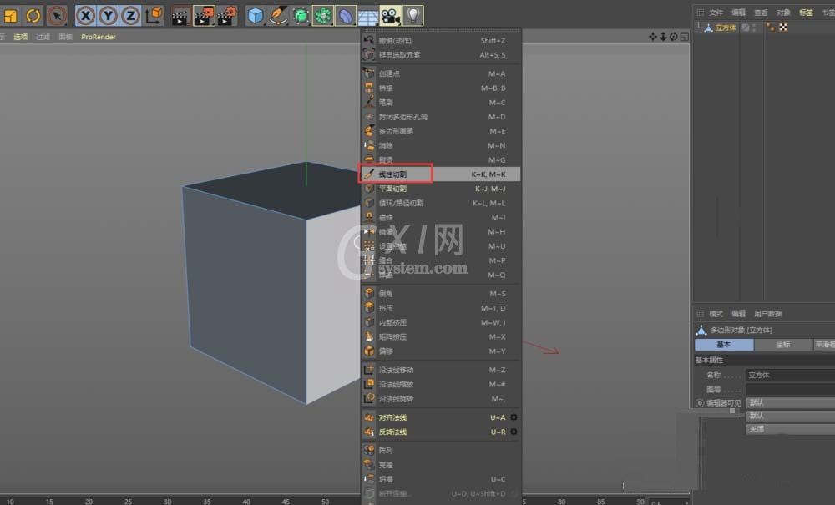Click the light bulb icon in toolbar
Screen dimensions: 835x505
413,15
